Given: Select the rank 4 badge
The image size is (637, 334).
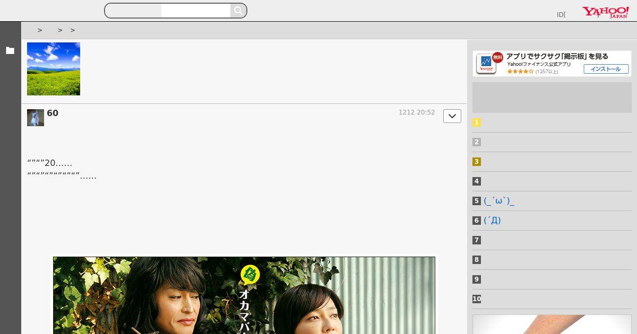Looking at the screenshot, I should coord(477,181).
